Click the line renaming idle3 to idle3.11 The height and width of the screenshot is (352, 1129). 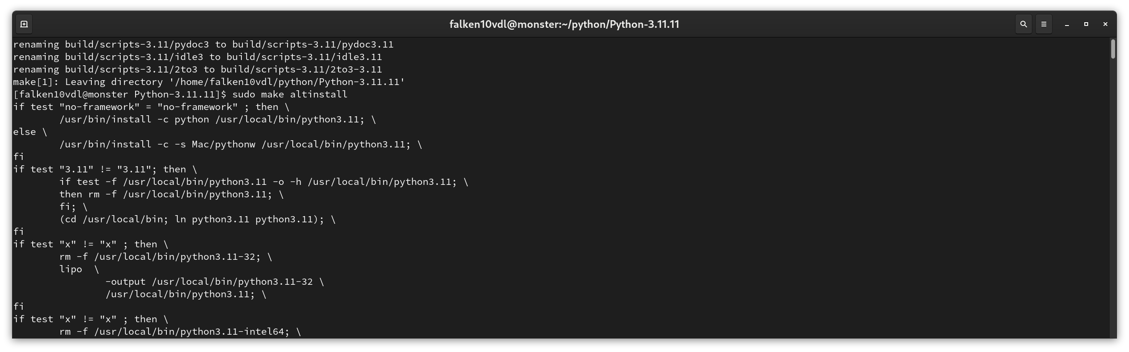point(198,57)
